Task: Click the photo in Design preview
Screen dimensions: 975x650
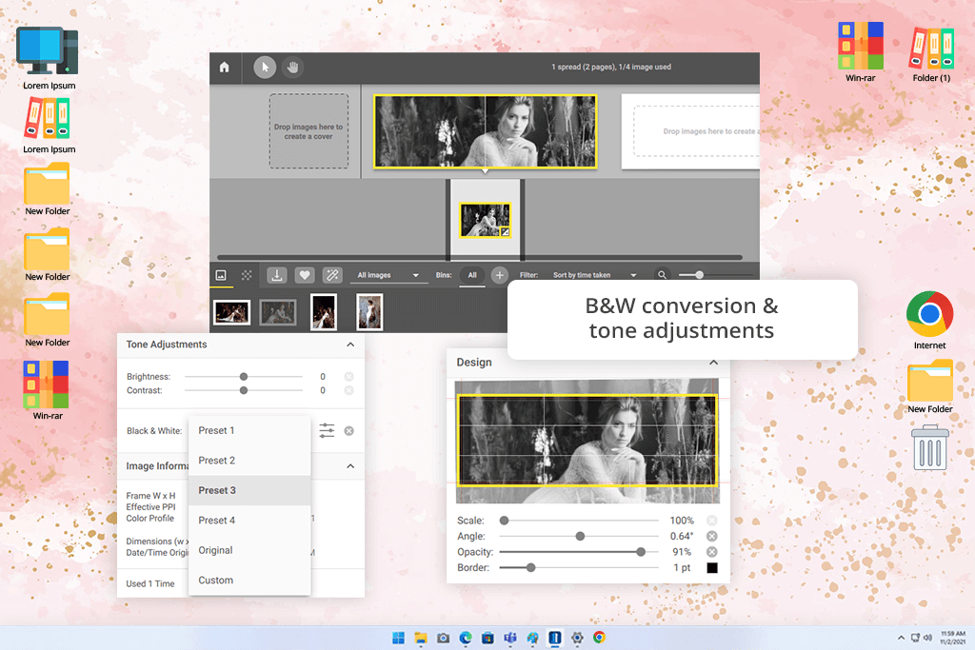Action: pyautogui.click(x=587, y=440)
